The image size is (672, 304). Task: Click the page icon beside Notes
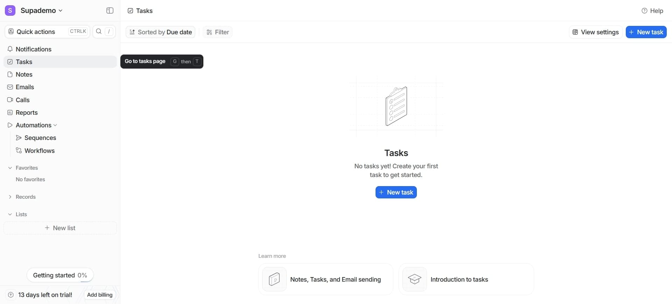tap(10, 75)
